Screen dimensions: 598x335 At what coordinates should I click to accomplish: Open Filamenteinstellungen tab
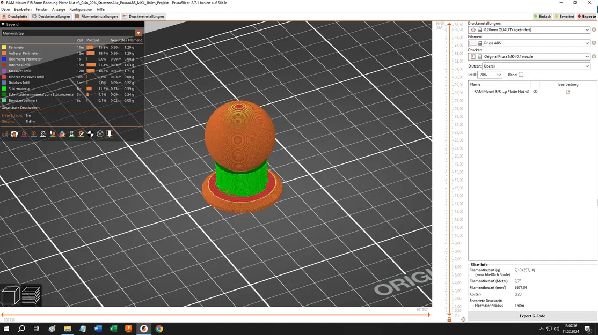pos(97,17)
